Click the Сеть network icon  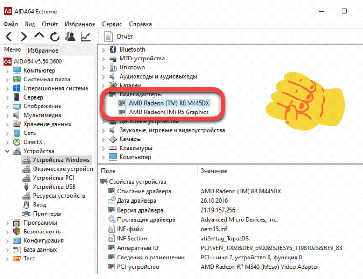(x=17, y=133)
